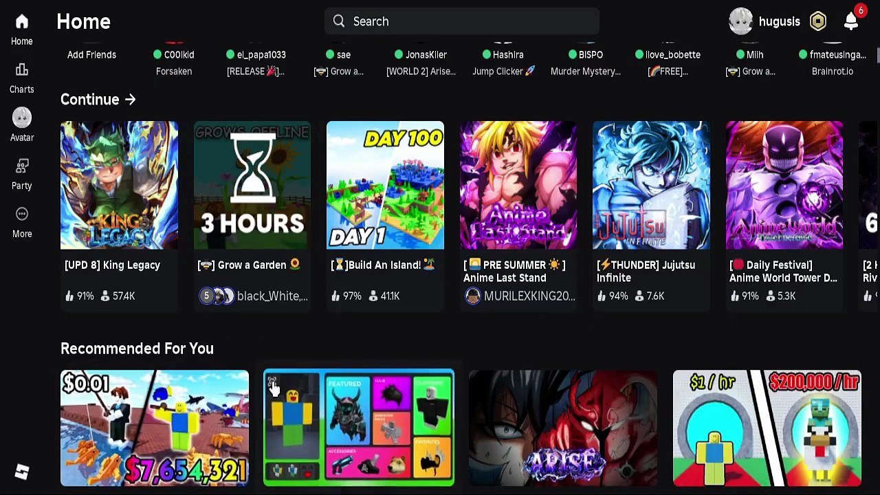This screenshot has width=880, height=495.
Task: Click the '[UPD 8] King Legacy' title
Action: (x=112, y=265)
